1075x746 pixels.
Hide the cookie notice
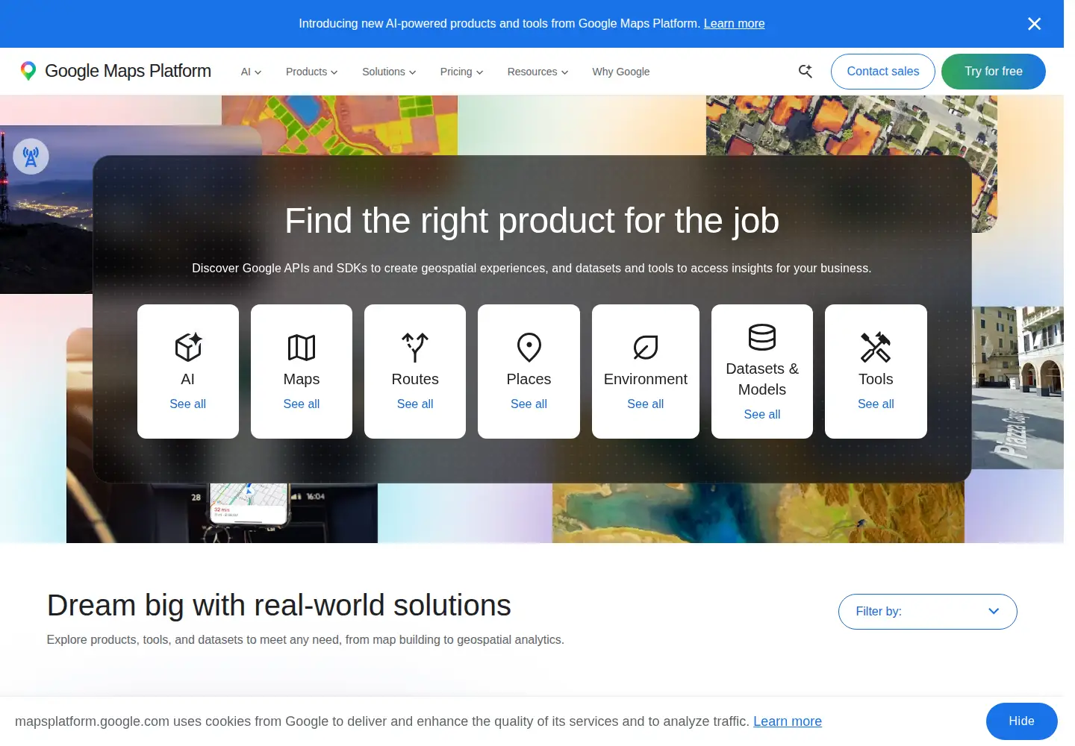coord(1021,721)
